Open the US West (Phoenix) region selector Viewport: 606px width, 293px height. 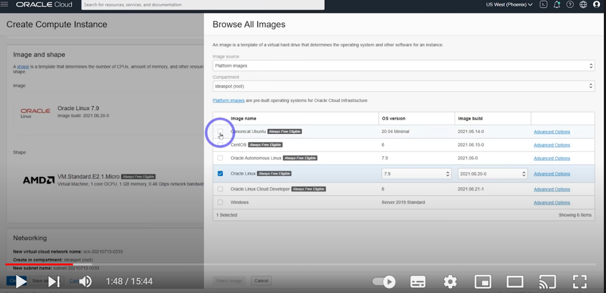point(509,5)
